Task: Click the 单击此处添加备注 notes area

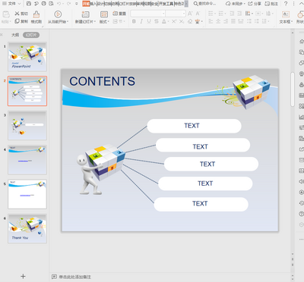Action: tap(75, 277)
